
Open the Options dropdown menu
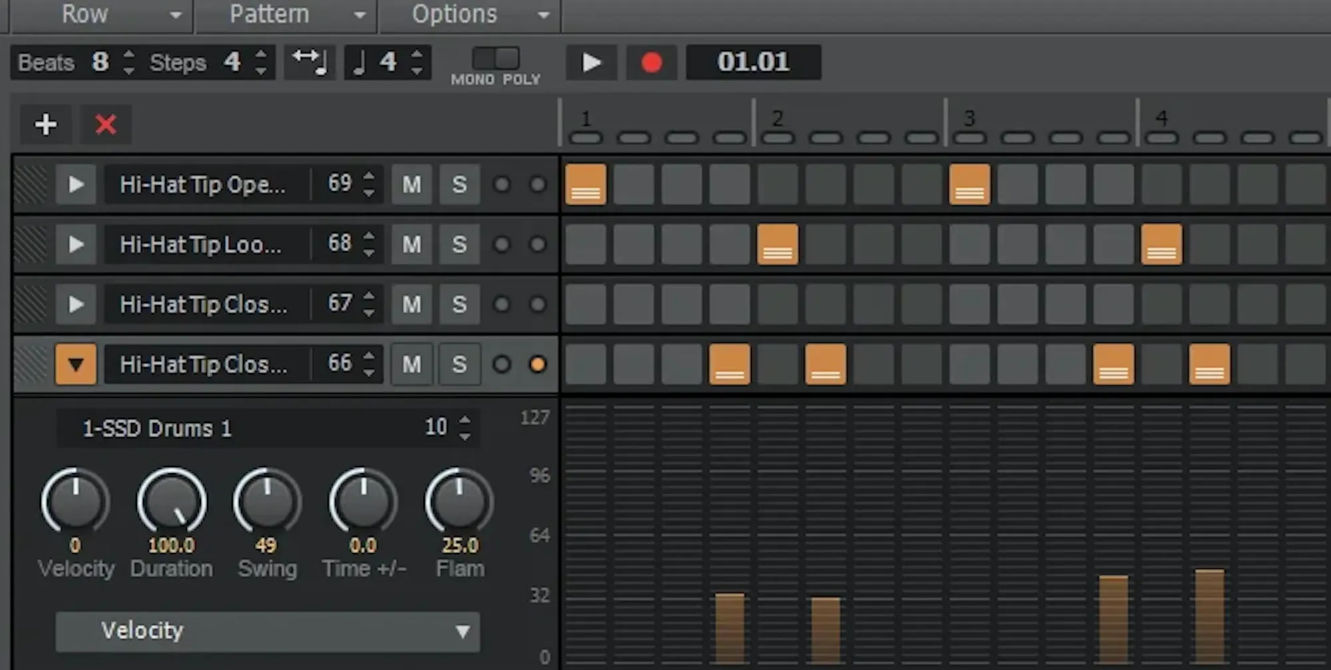point(469,15)
